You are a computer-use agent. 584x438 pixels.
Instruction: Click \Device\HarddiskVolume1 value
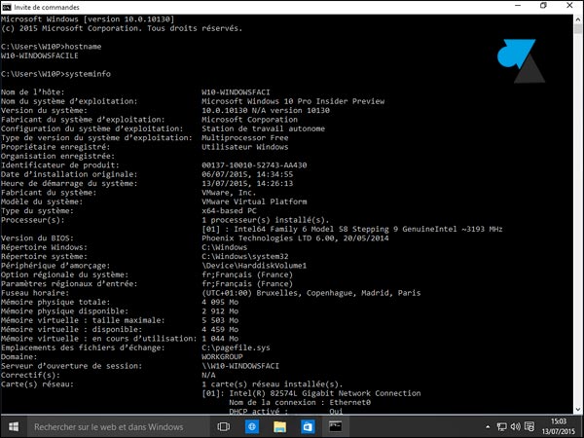(x=254, y=266)
